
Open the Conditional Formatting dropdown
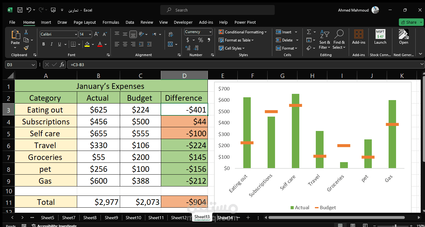pyautogui.click(x=243, y=32)
